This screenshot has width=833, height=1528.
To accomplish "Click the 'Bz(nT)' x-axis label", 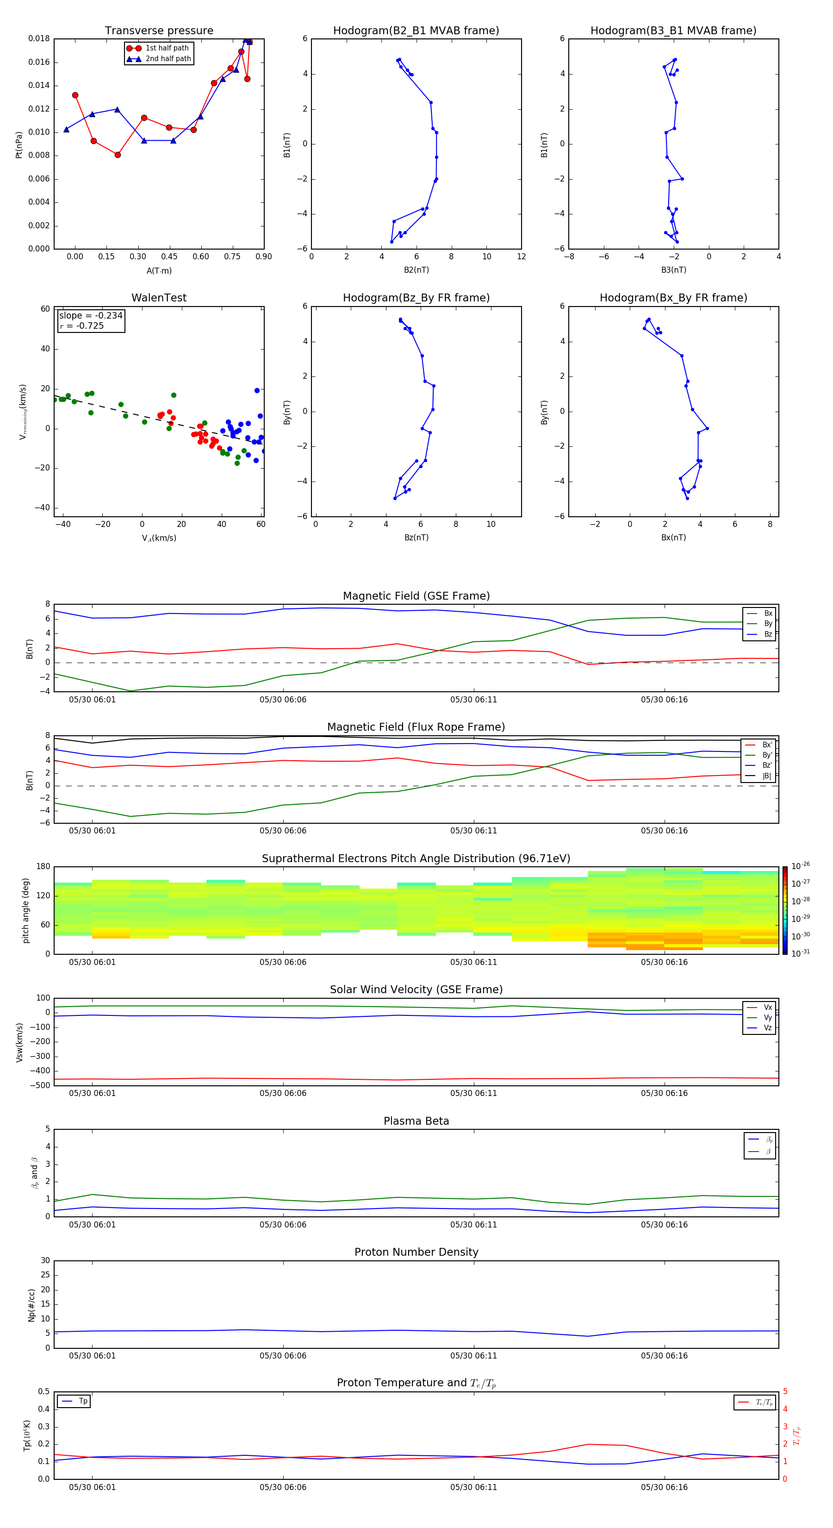I will (x=416, y=538).
